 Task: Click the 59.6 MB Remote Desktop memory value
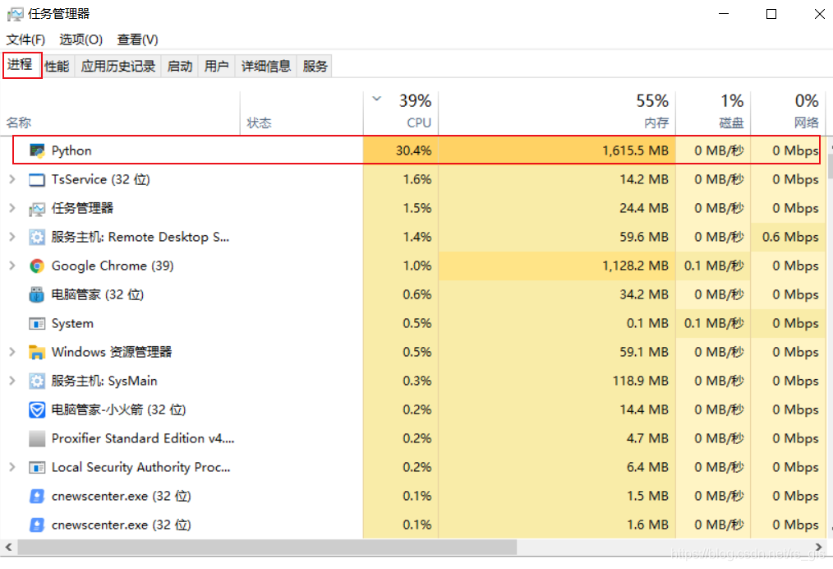point(644,237)
